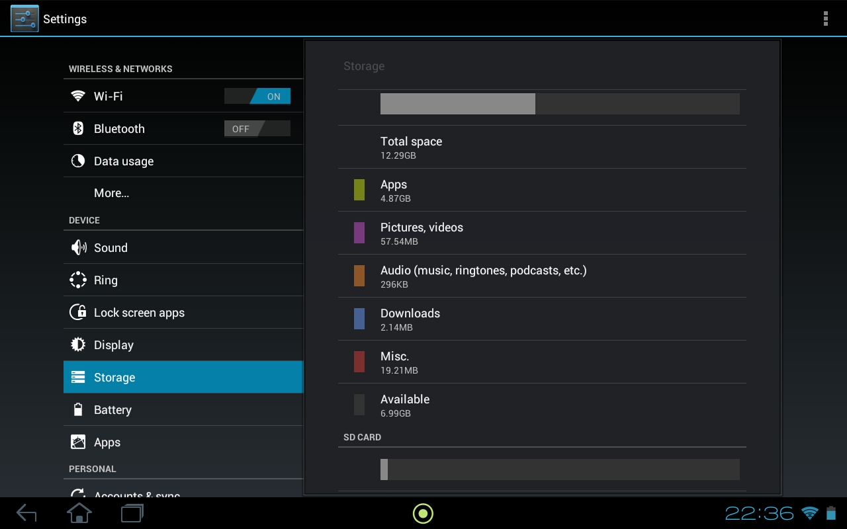Screen dimensions: 847x529
Task: Open Downloads storage entry
Action: tap(542, 319)
